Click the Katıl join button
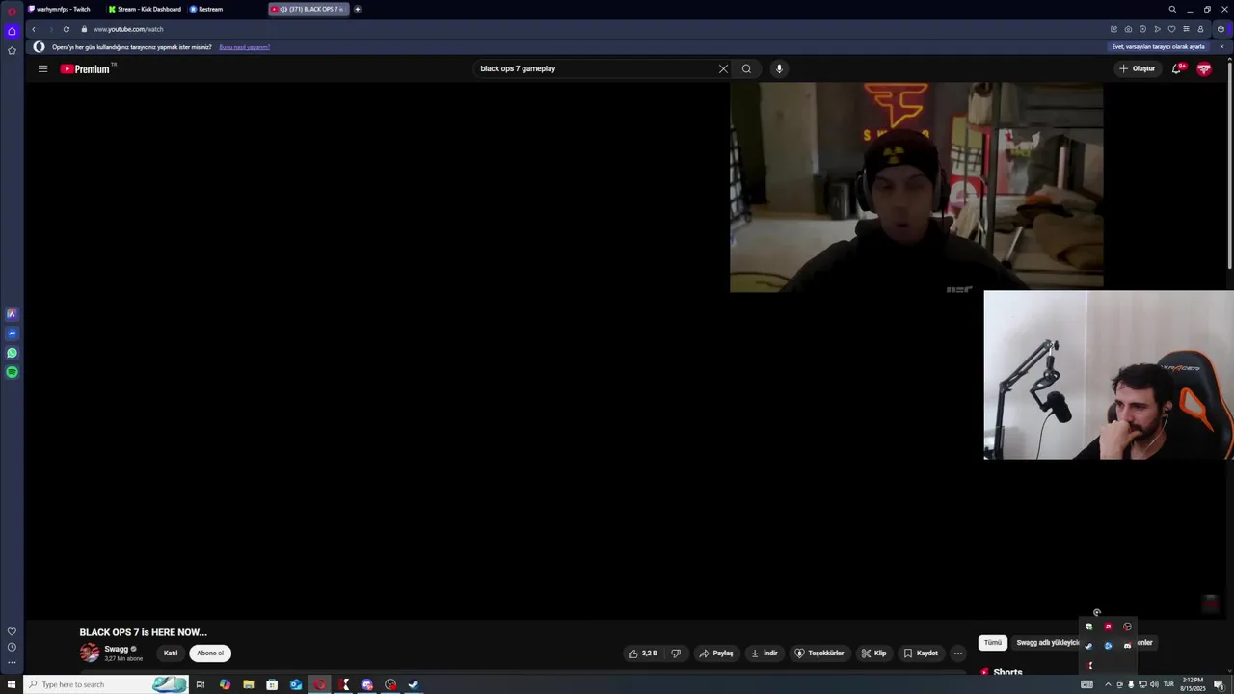This screenshot has height=694, width=1234. click(x=171, y=654)
